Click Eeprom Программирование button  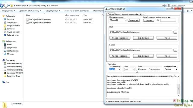[120, 56]
